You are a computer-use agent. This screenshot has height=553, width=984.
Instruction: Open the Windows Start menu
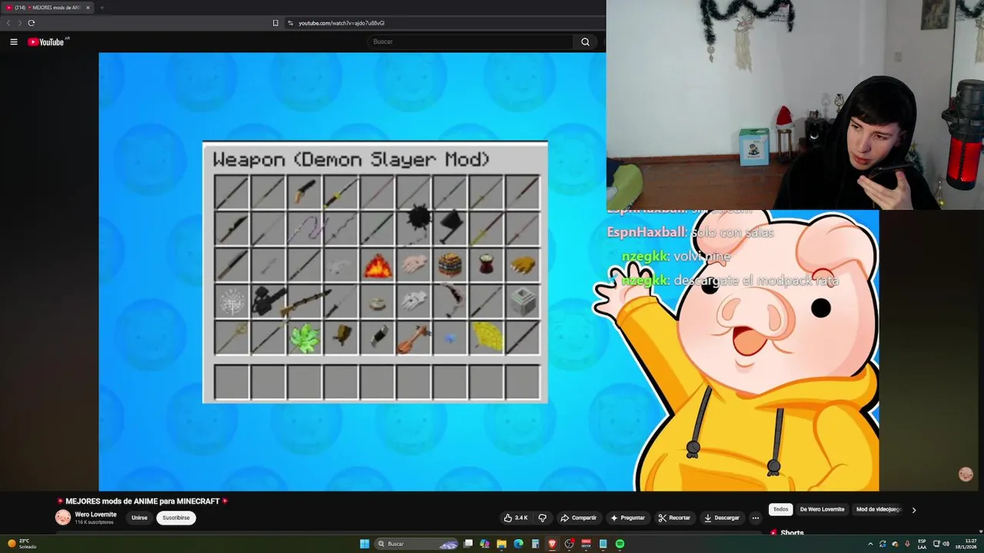(364, 544)
